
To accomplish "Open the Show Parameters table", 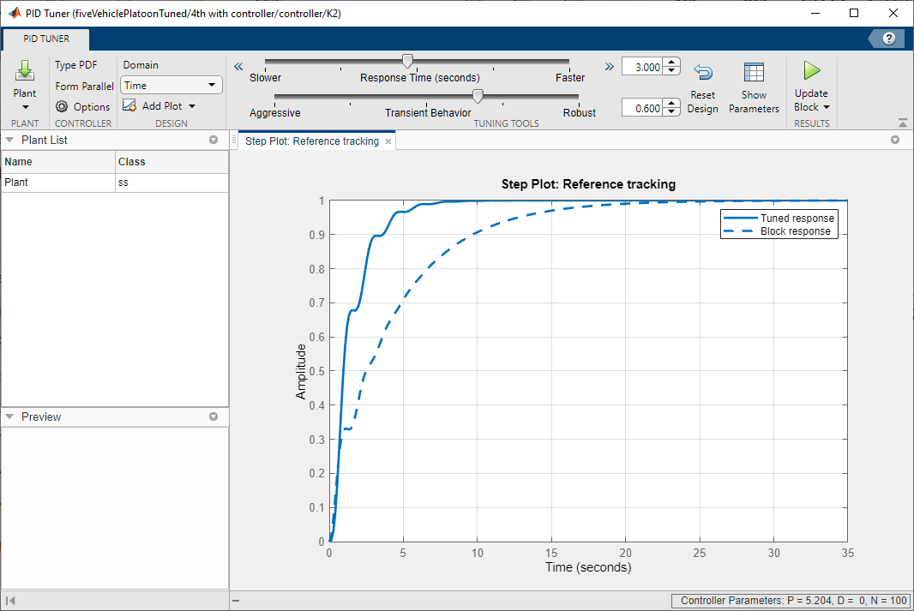I will click(754, 74).
